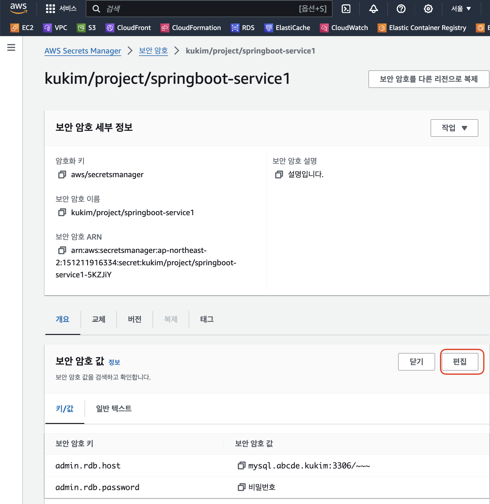Select the 개요 tab

[63, 319]
